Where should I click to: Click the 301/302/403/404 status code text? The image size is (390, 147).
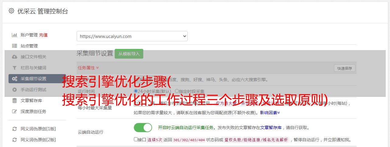(189, 140)
